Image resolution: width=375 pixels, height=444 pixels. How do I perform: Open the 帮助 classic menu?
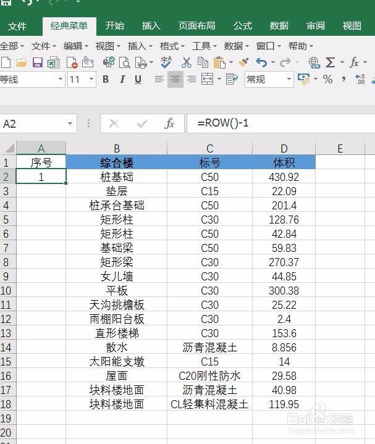click(x=300, y=46)
